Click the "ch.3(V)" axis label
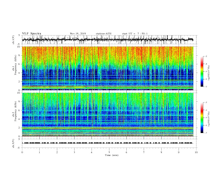 click(13, 143)
